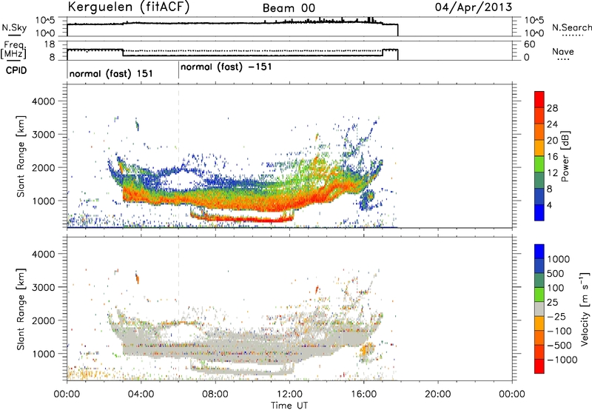Image resolution: width=592 pixels, height=410 pixels.
Task: Click the "12:00" time tick label
Action: tap(289, 394)
